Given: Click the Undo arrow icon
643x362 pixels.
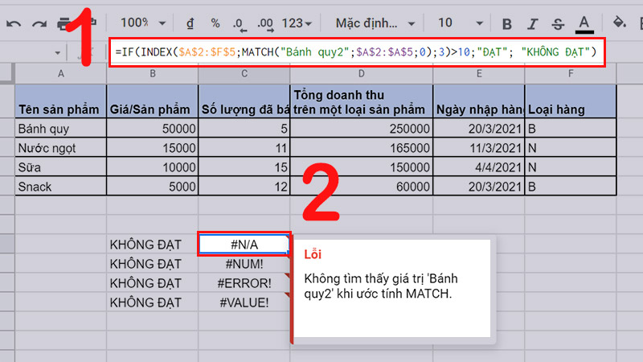Looking at the screenshot, I should point(14,23).
